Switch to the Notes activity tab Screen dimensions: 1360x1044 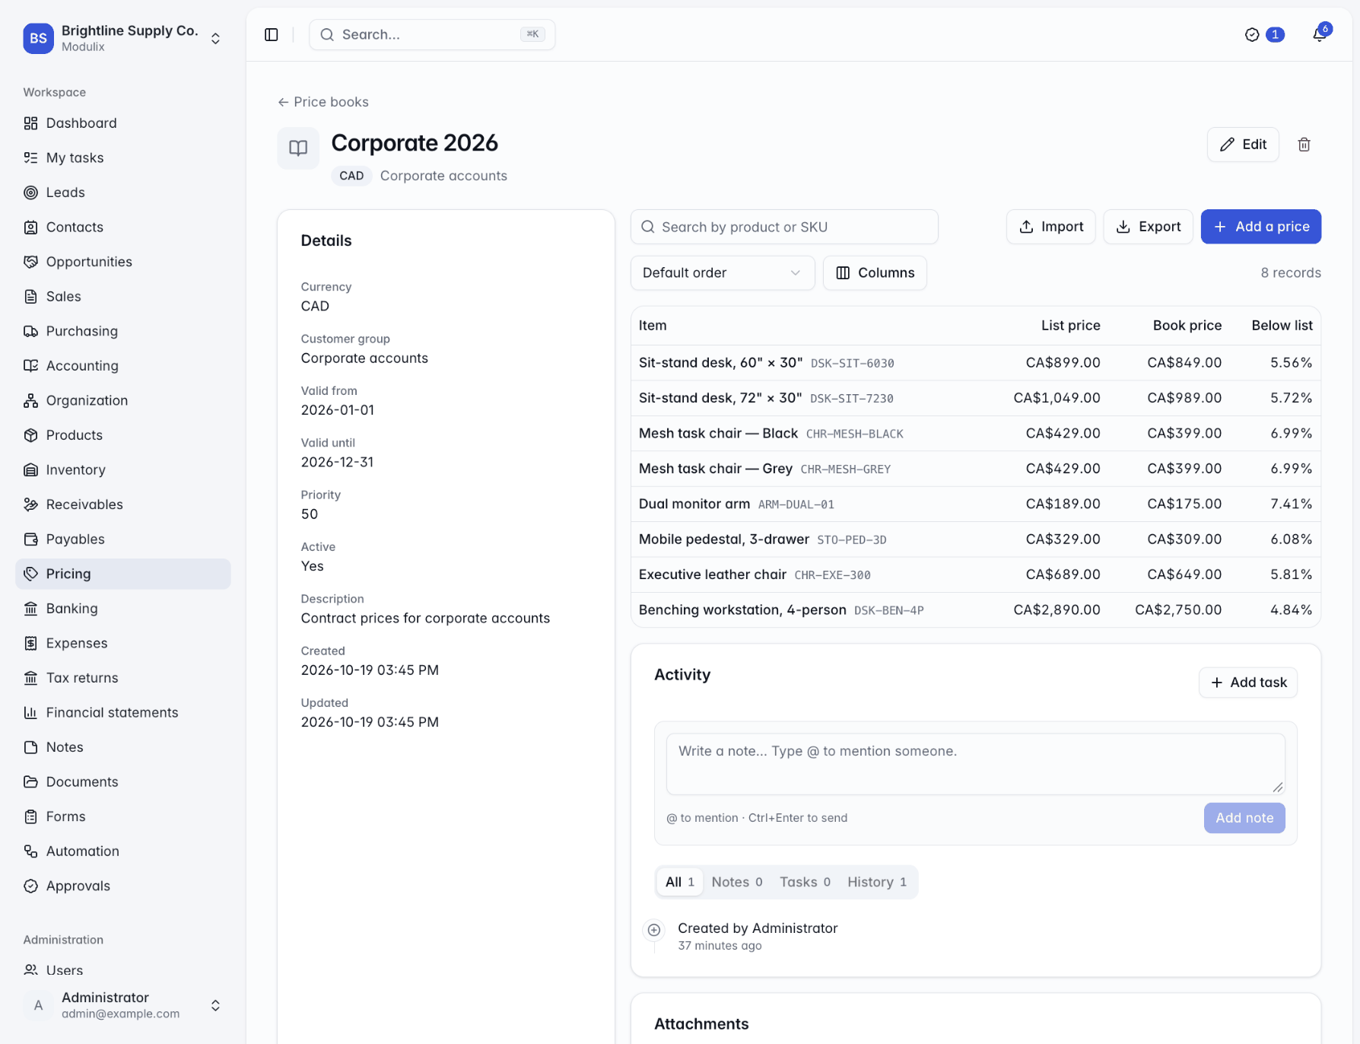click(736, 882)
